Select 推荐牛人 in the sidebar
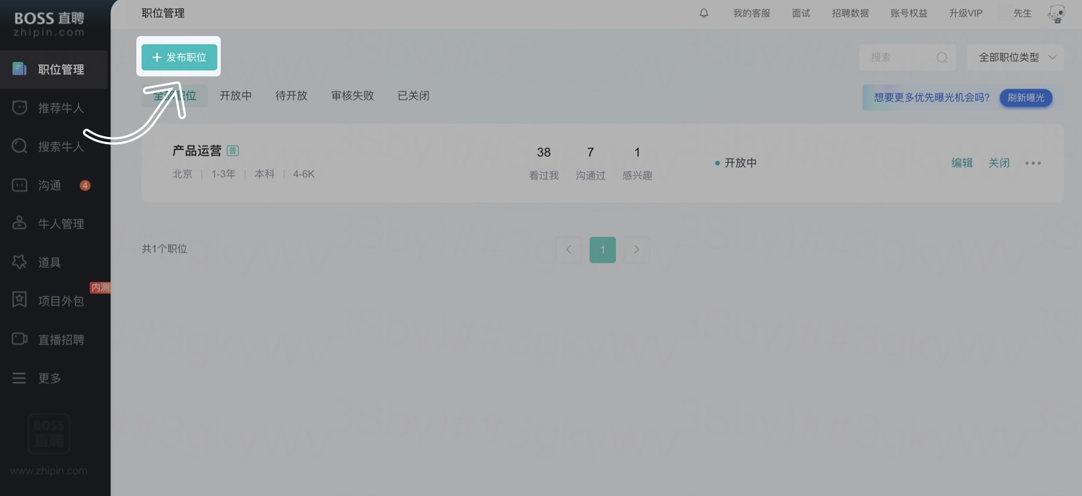 click(x=61, y=107)
